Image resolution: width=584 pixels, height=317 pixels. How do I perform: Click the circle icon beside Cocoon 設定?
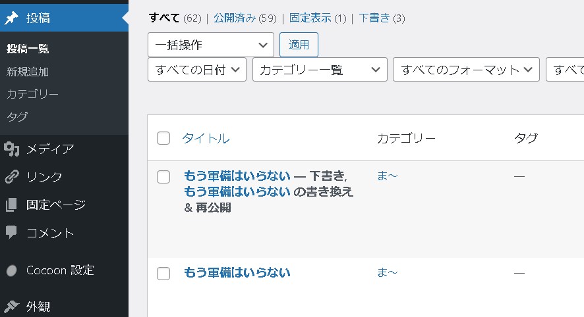coord(12,270)
